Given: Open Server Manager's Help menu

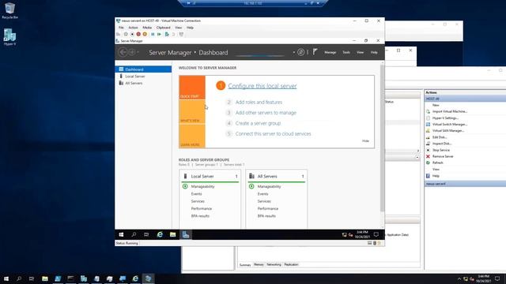Looking at the screenshot, I should (x=374, y=52).
